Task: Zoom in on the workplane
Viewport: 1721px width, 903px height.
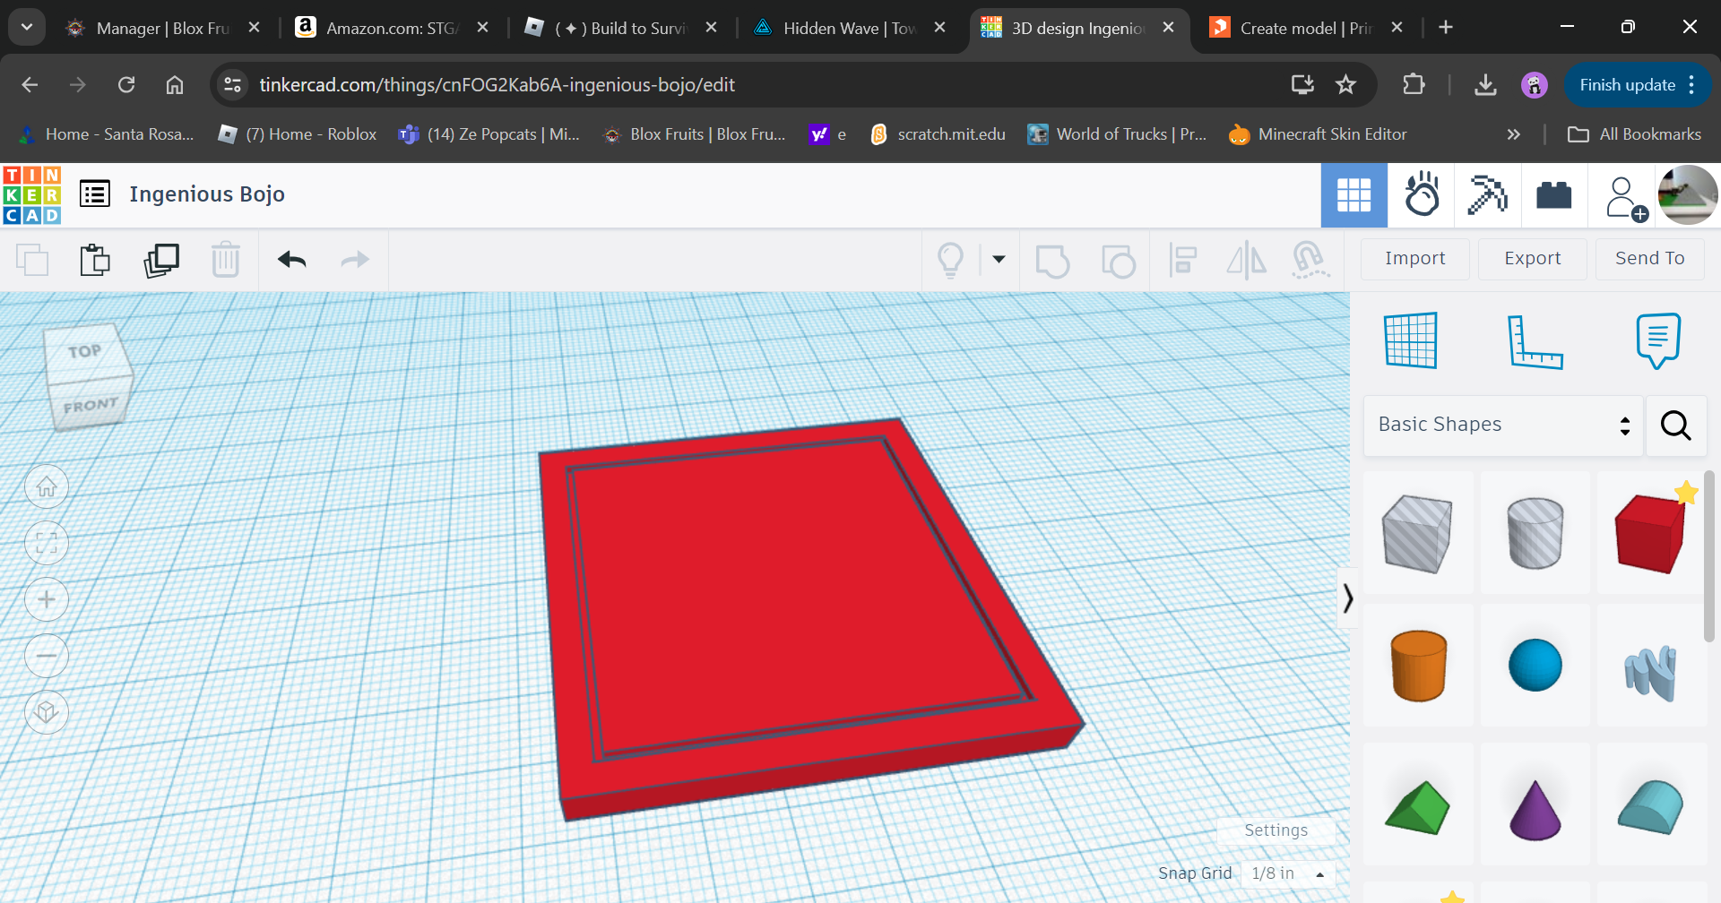Action: (x=47, y=599)
